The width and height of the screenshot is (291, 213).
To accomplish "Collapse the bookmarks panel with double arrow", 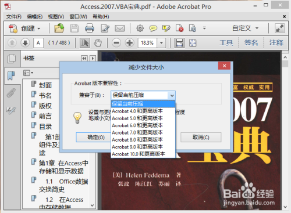I will [84, 59].
